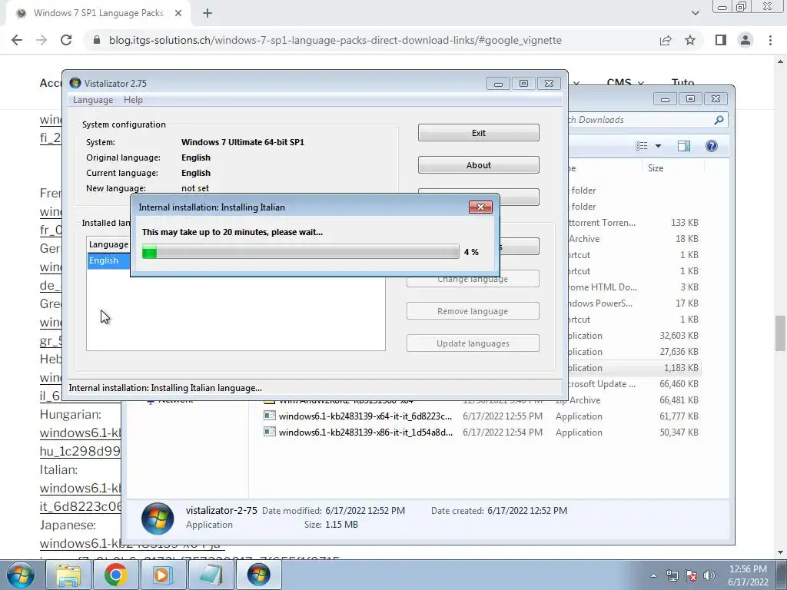Close the Installing Italian progress dialog
The height and width of the screenshot is (590, 787).
coord(480,207)
